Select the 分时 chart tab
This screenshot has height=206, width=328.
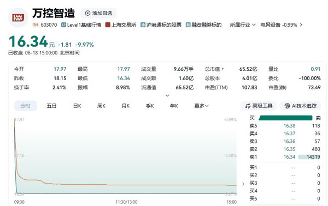pyautogui.click(x=26, y=106)
